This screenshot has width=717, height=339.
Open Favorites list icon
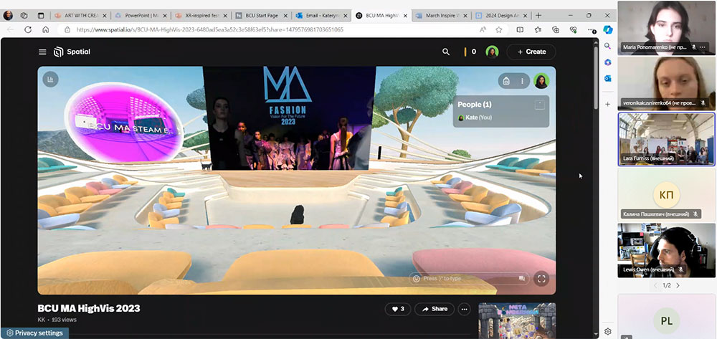tap(538, 29)
